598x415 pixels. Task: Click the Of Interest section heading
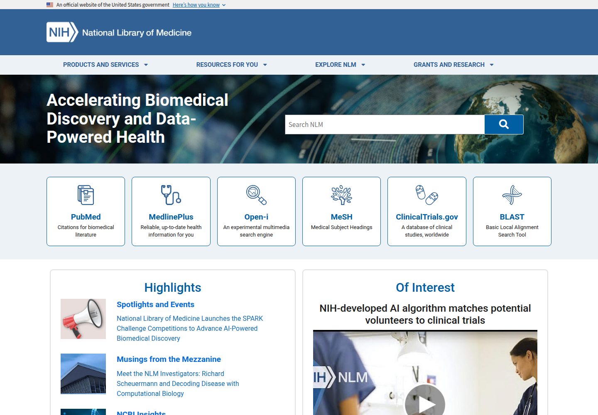coord(425,288)
